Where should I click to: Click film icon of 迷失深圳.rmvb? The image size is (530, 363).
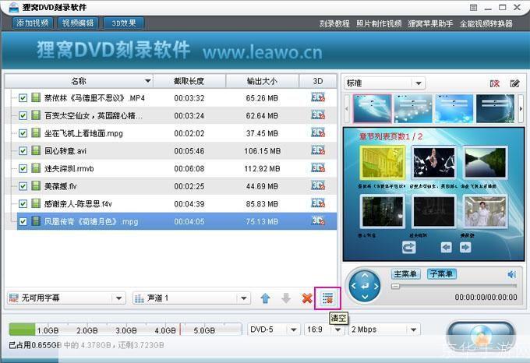(36, 167)
